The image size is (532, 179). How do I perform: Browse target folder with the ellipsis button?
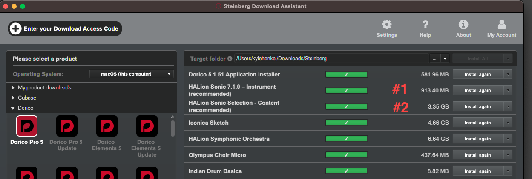pos(434,59)
